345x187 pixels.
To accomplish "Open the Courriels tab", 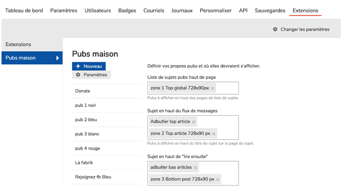I will [154, 10].
